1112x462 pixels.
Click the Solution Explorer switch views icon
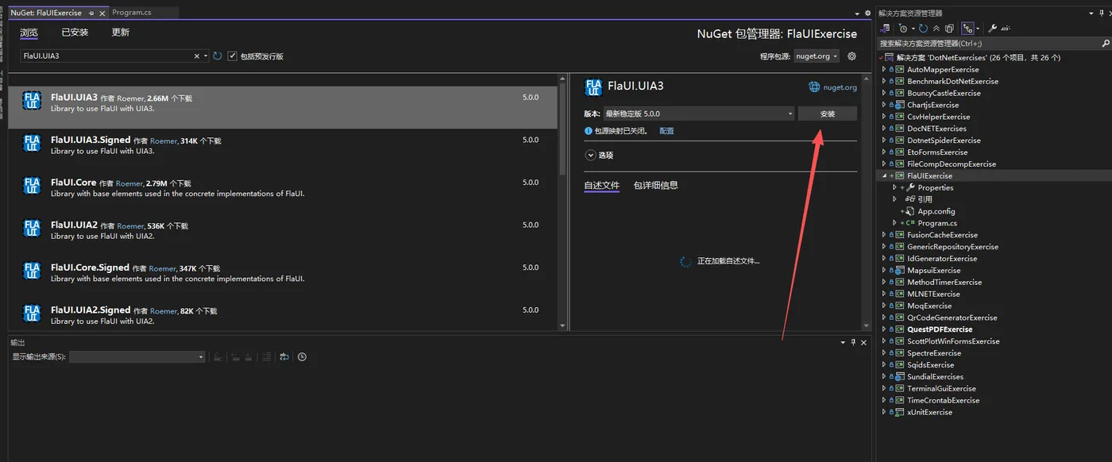click(885, 29)
